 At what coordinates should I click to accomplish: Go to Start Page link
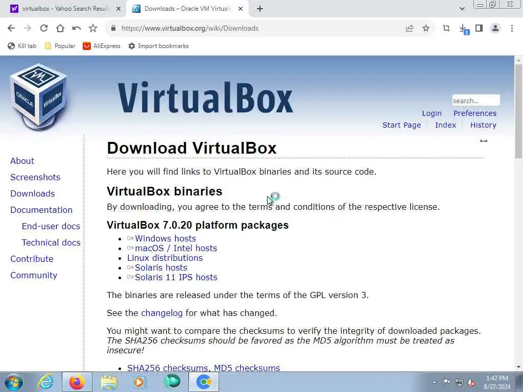click(x=401, y=125)
